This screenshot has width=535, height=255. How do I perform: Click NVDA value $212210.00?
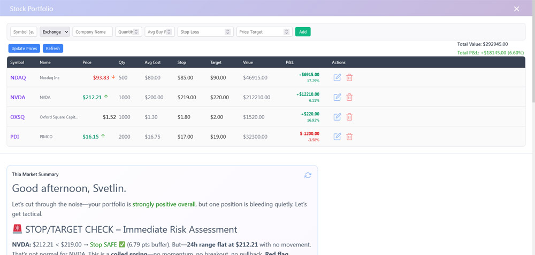[257, 97]
